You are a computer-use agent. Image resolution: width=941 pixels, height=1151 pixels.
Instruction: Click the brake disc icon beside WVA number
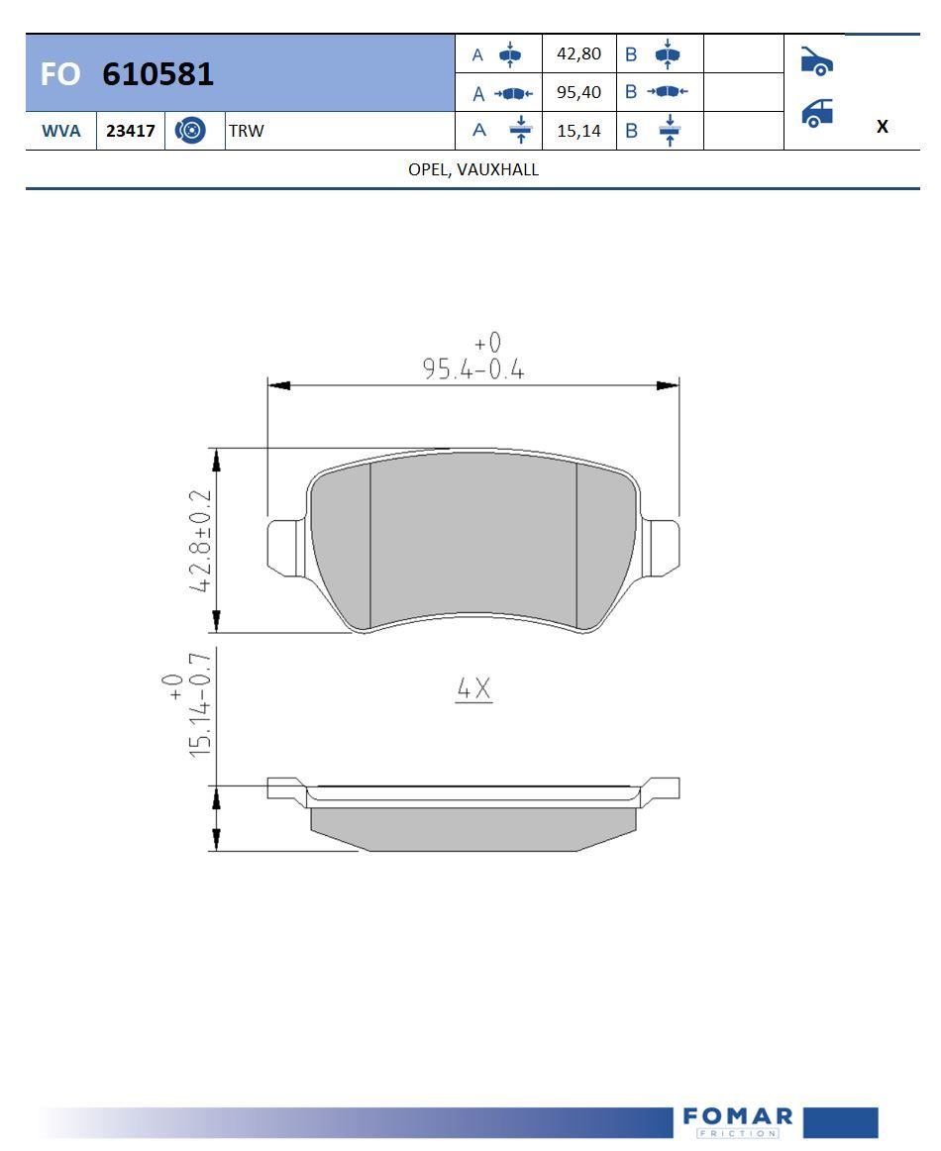coord(191,131)
